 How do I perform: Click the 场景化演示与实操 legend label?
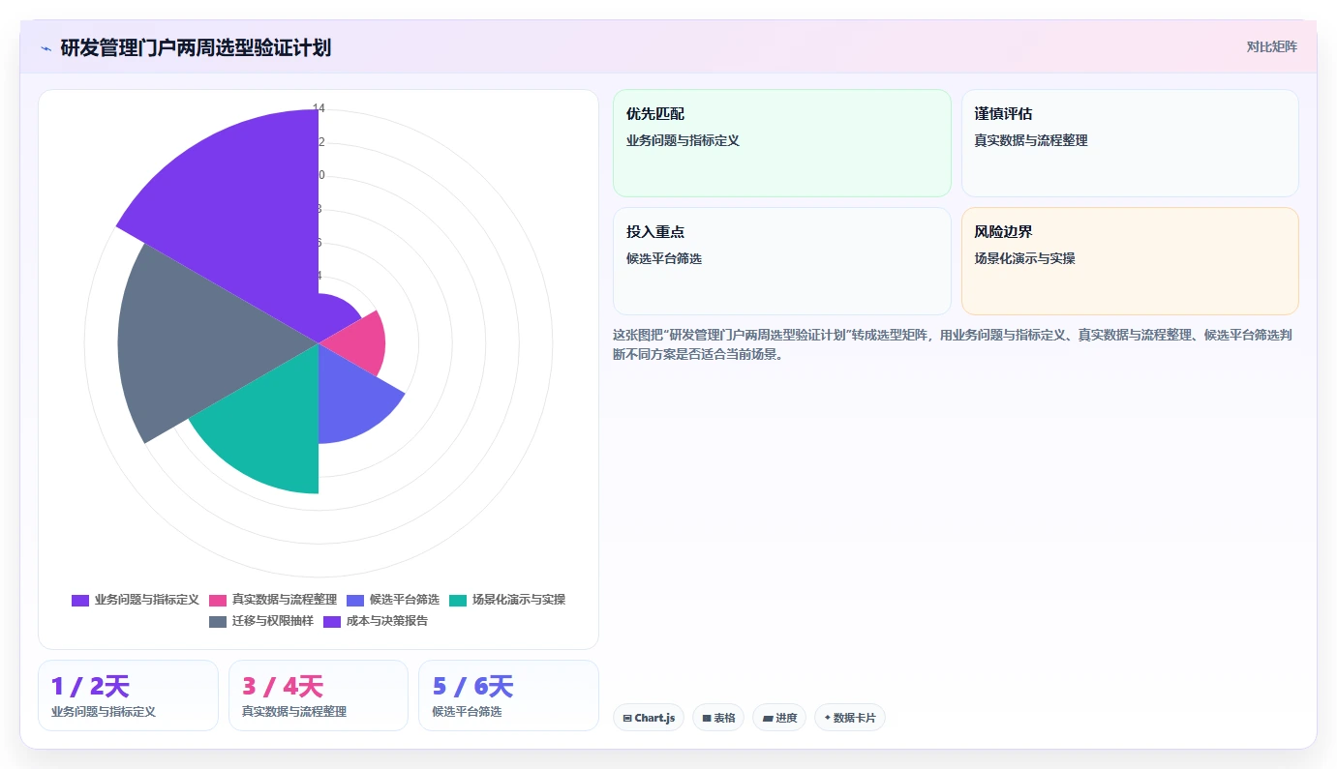tap(519, 600)
